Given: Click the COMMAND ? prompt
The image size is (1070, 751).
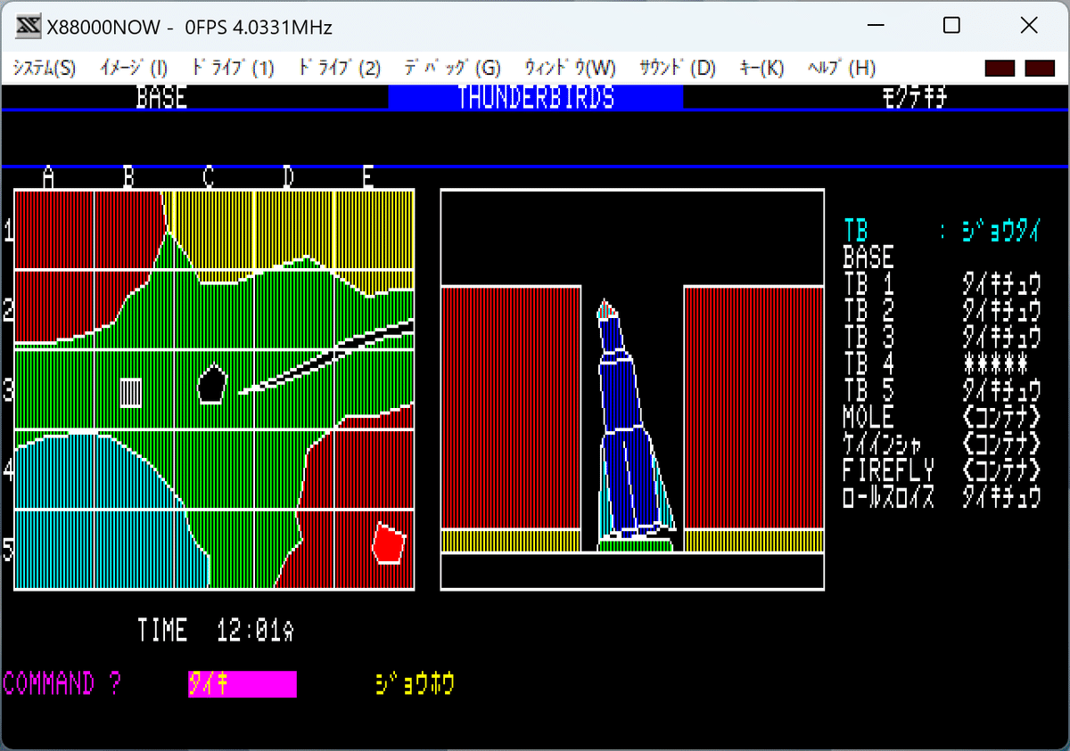Looking at the screenshot, I should 62,684.
